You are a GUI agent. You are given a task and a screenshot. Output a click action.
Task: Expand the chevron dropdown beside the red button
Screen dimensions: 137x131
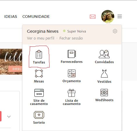9,116
